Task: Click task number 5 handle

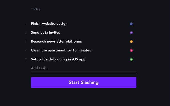Action: (x=26, y=59)
